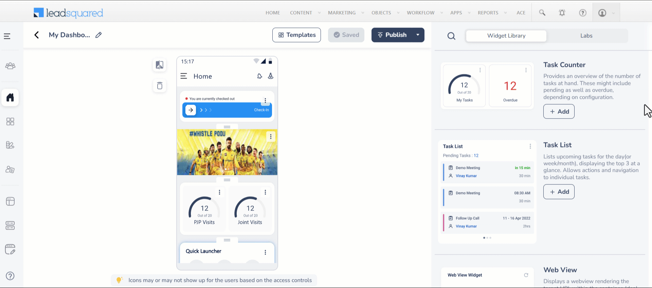The image size is (652, 288).
Task: Click Vinay Kumar under Follow Up Call
Action: point(466,226)
